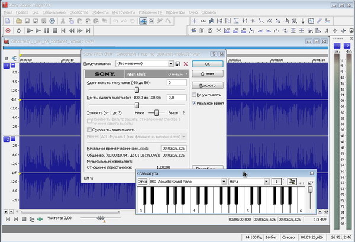Toggle the meter channel 1 button

click(x=337, y=46)
